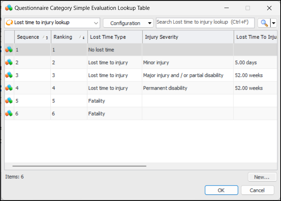Click the row icon for sequence 5
This screenshot has width=281, height=201.
(9, 101)
